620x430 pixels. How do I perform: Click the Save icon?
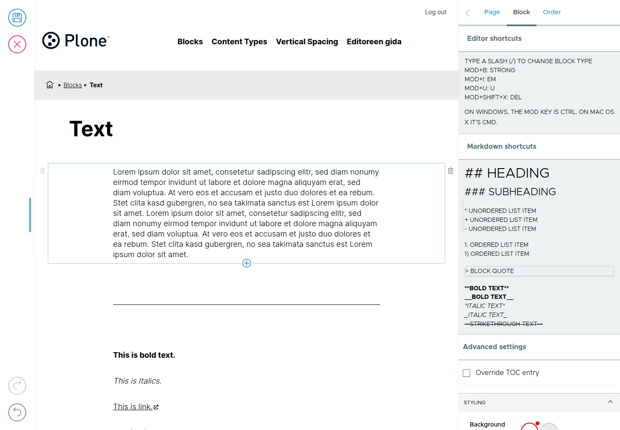tap(17, 18)
